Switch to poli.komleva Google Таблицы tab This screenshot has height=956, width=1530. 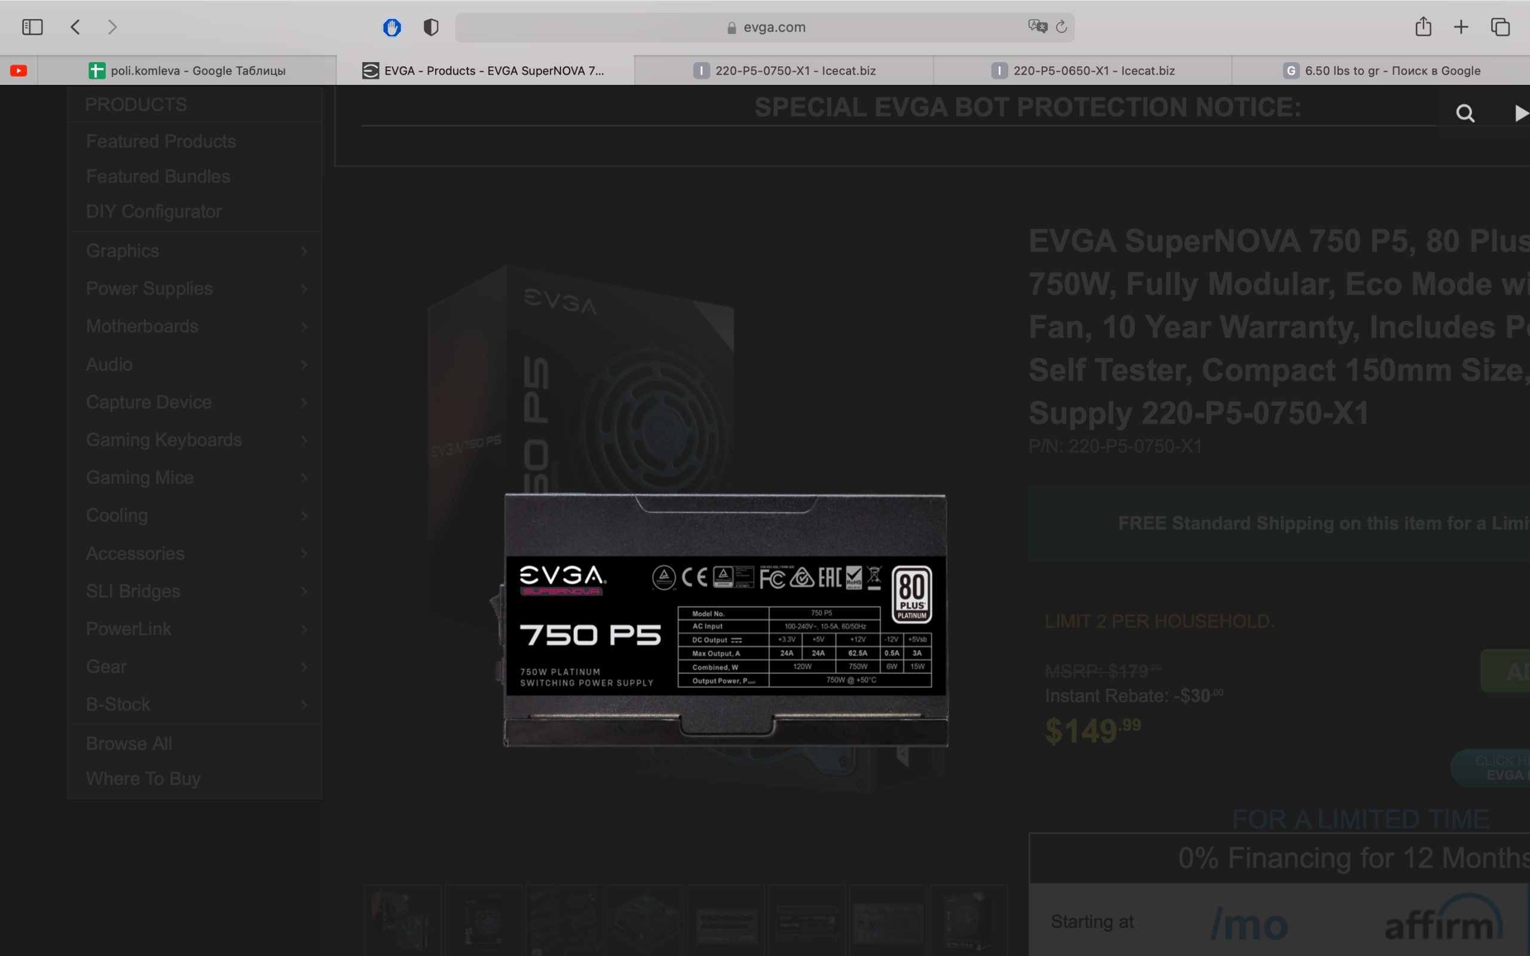pyautogui.click(x=187, y=71)
